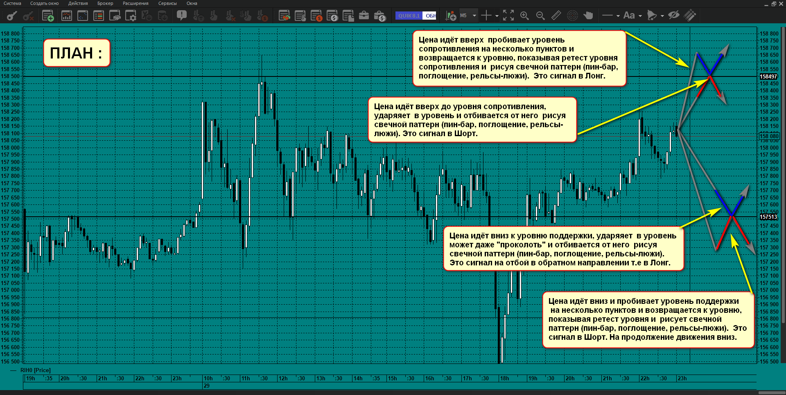Click the text note beginning 'Цена идёт вверх пробивает уровень'
The height and width of the screenshot is (395, 786).
tap(519, 58)
